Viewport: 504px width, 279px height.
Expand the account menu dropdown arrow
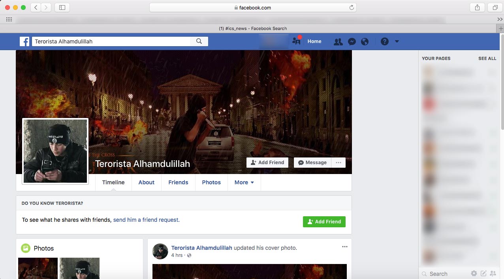coord(397,41)
